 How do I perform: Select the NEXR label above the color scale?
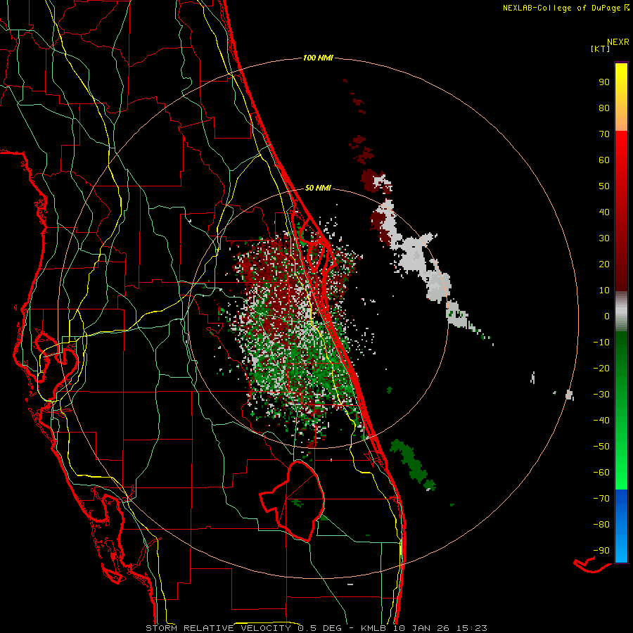(618, 42)
